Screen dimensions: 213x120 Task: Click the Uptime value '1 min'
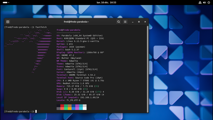tap(70, 44)
